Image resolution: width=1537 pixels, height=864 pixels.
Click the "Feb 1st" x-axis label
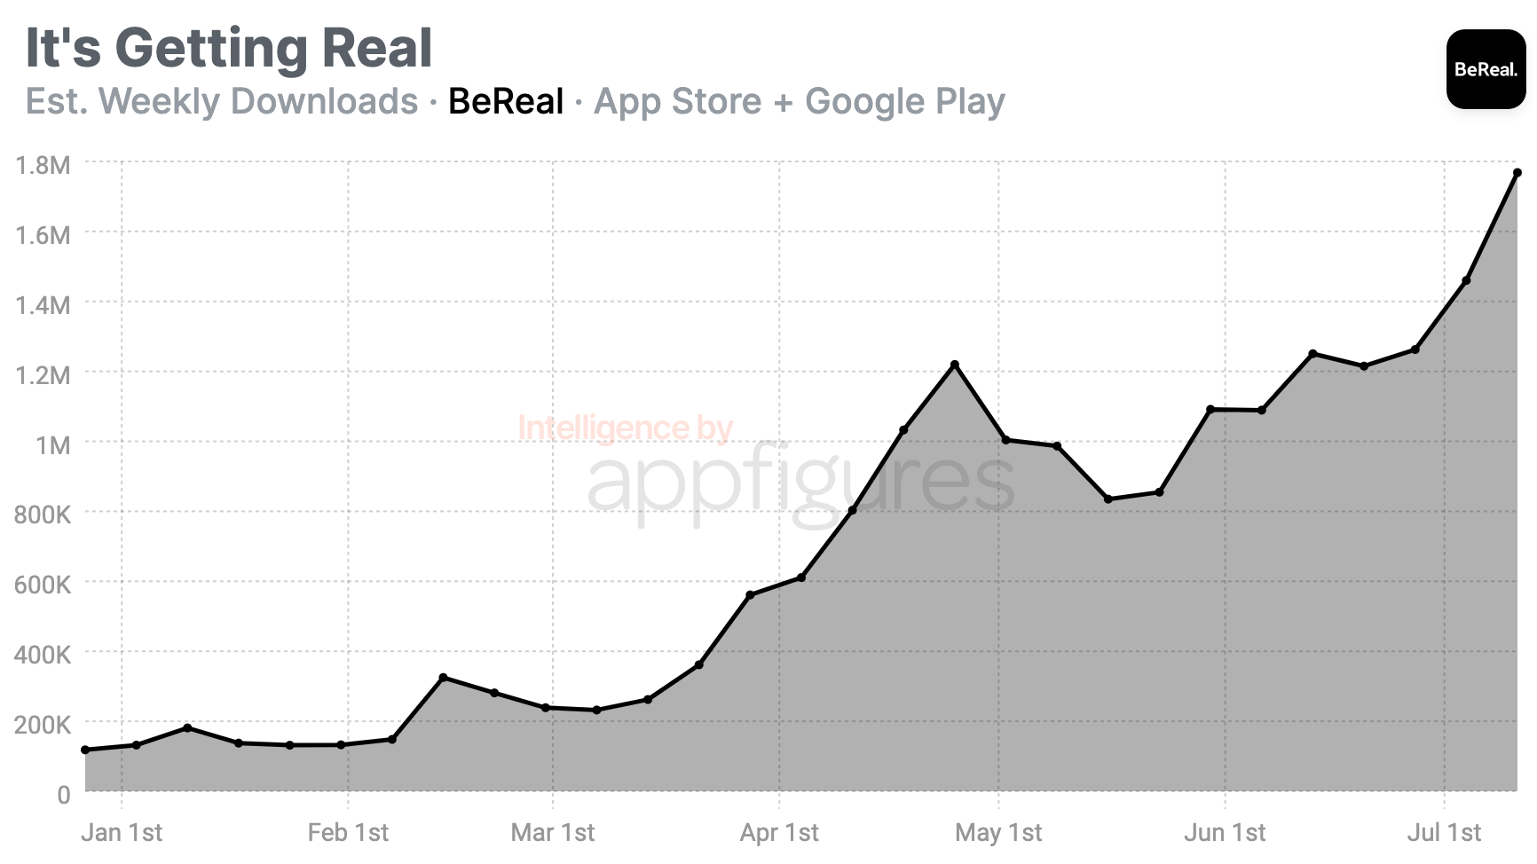(348, 833)
